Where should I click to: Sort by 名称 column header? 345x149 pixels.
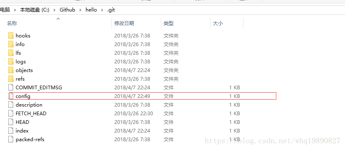12,23
